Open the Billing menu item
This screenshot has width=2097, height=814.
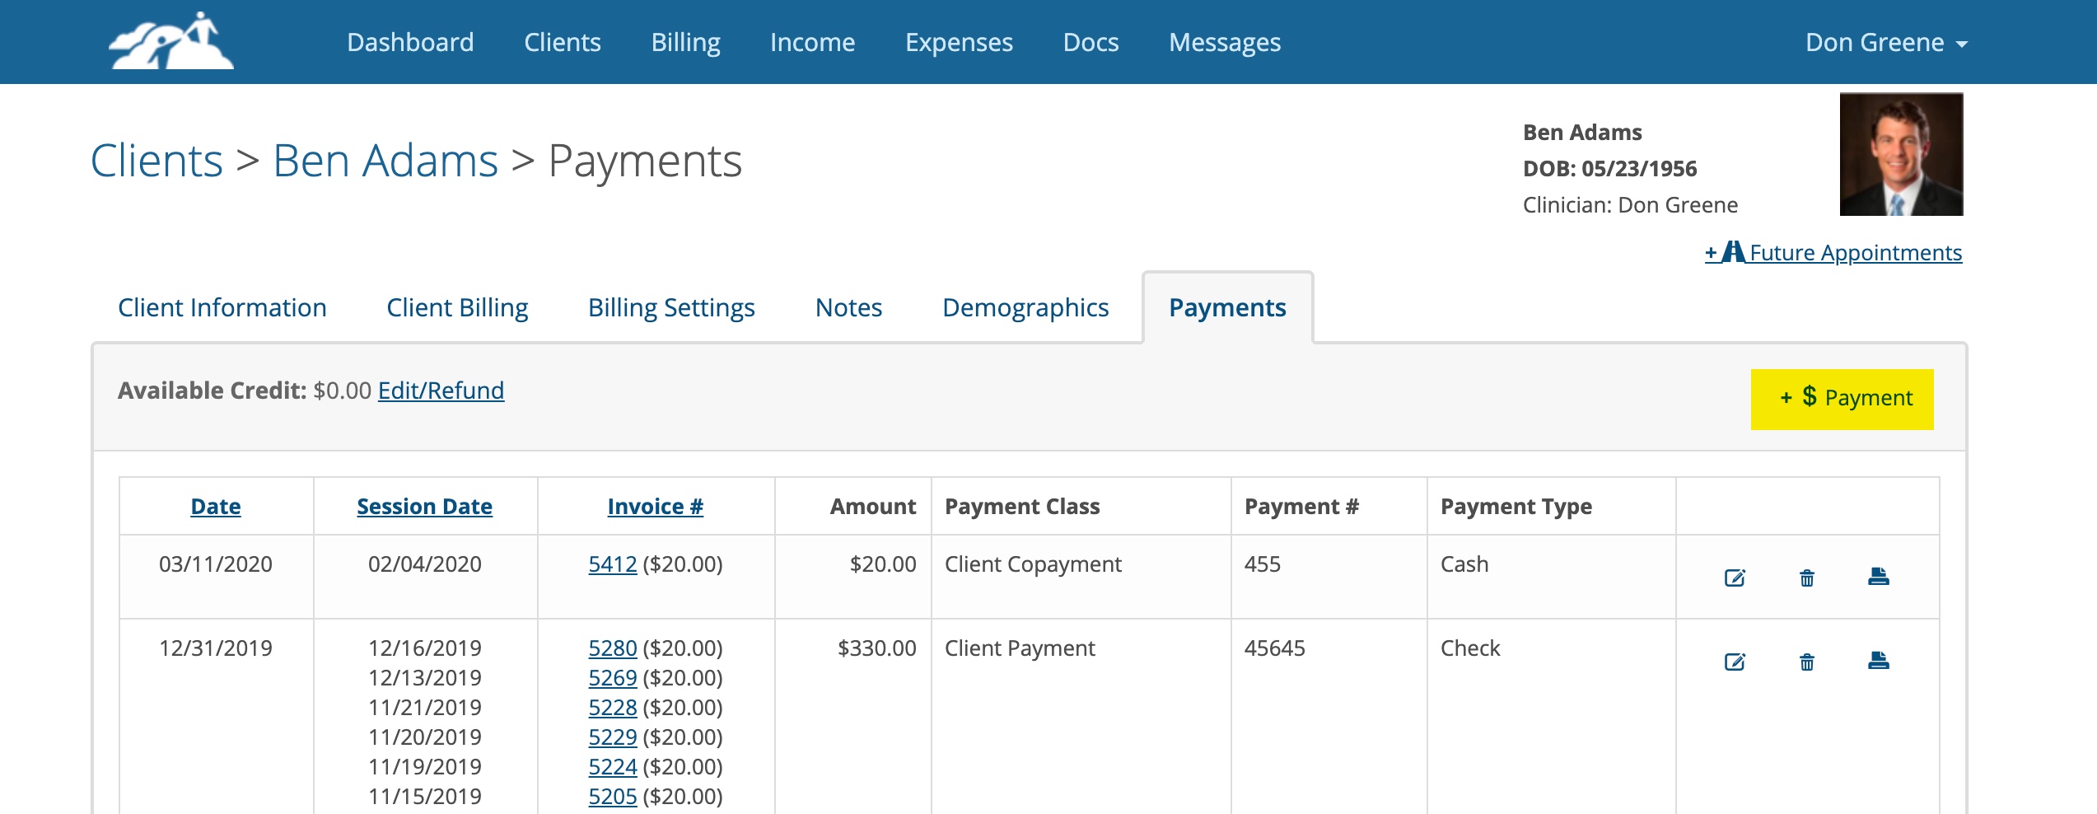[685, 42]
